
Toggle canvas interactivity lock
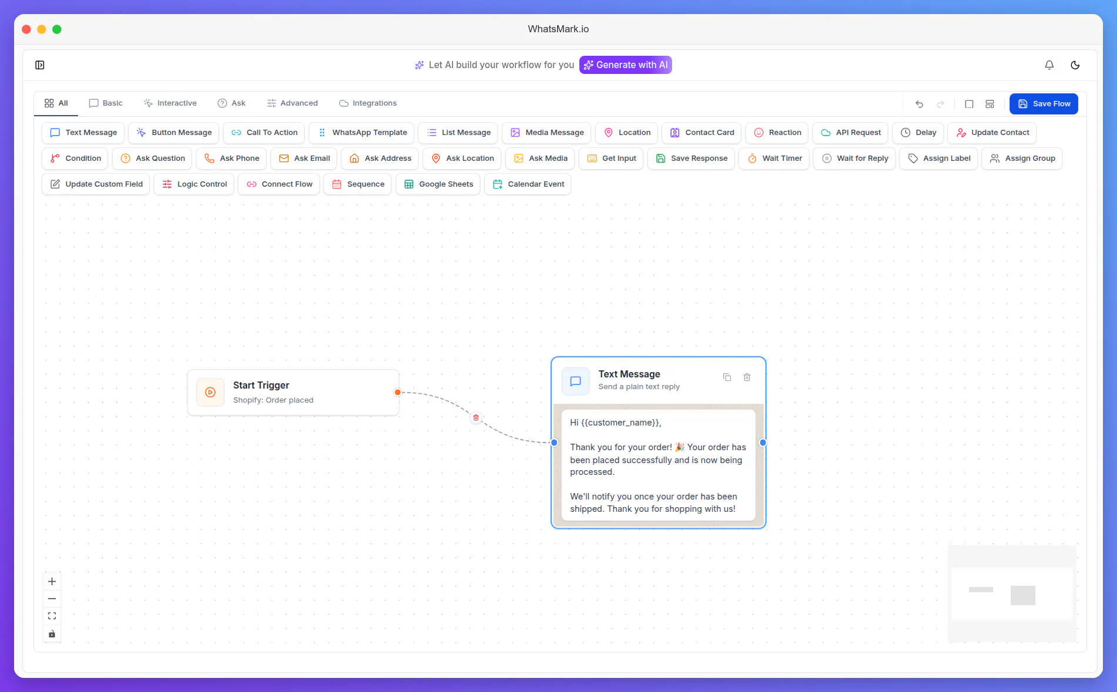click(52, 634)
